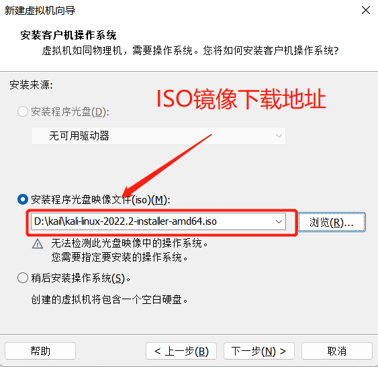Close the 新建虚拟机向导 dialog
The height and width of the screenshot is (367, 378).
click(366, 10)
